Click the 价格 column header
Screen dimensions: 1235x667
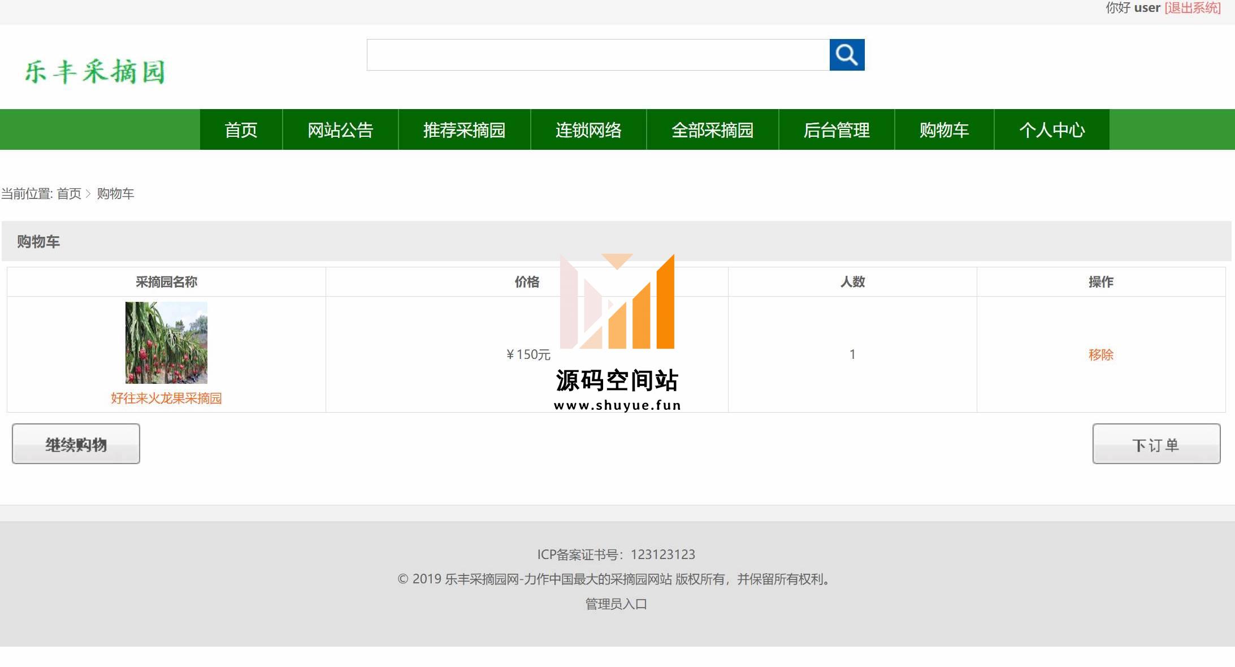(x=527, y=282)
